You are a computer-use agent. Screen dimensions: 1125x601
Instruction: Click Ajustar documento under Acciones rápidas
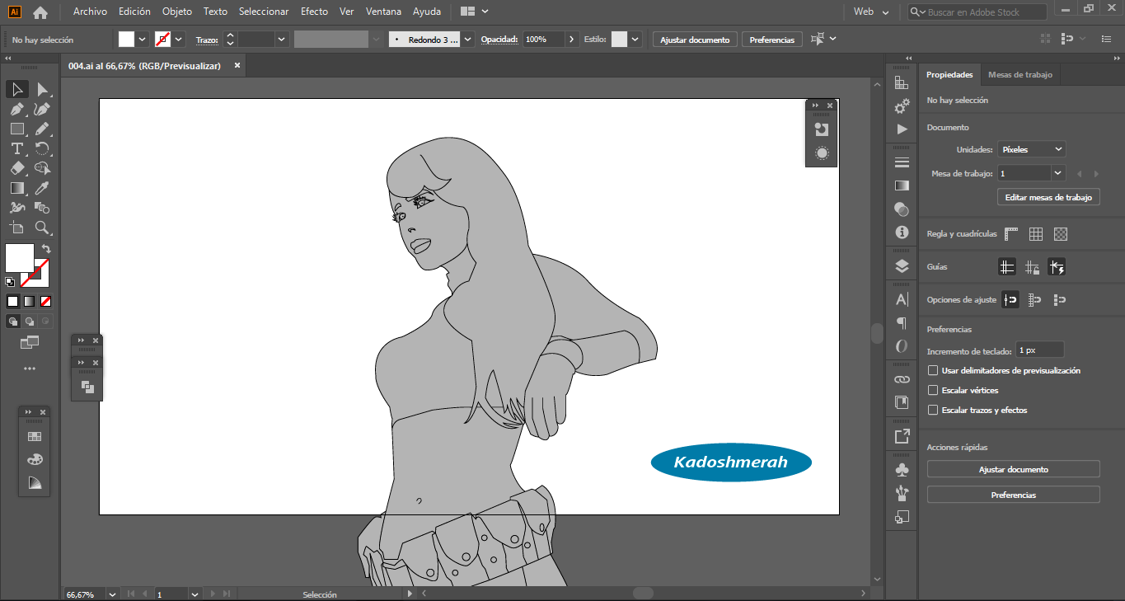coord(1014,469)
